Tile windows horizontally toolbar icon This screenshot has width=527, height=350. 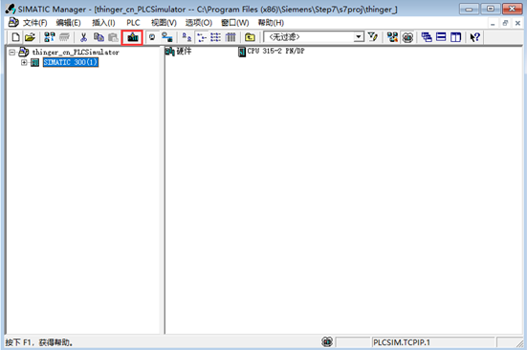(441, 37)
